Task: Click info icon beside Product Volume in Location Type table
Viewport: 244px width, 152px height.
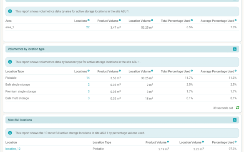Action: [x=120, y=70]
